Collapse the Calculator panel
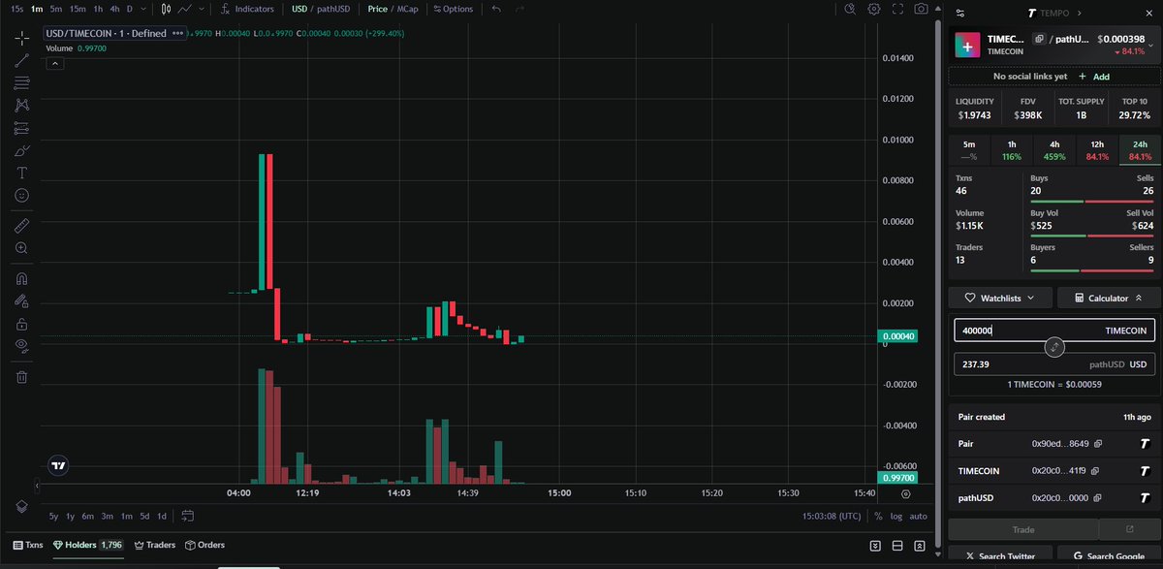The width and height of the screenshot is (1163, 569). [1110, 298]
